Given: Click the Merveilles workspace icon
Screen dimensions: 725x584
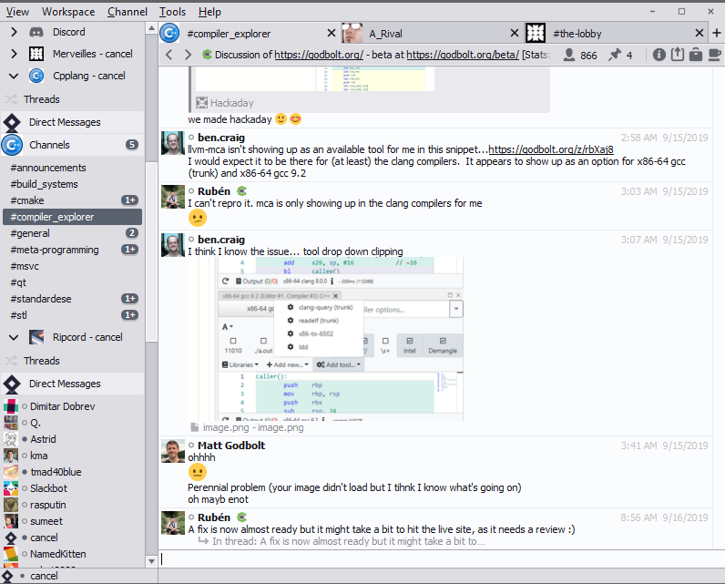Looking at the screenshot, I should tap(36, 54).
